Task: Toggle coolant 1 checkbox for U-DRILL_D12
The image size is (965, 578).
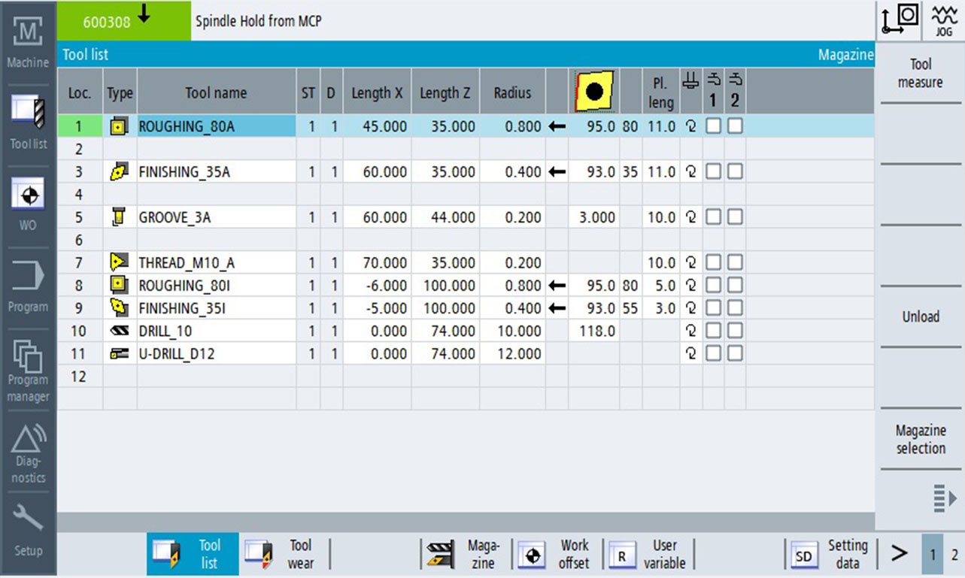Action: [713, 353]
